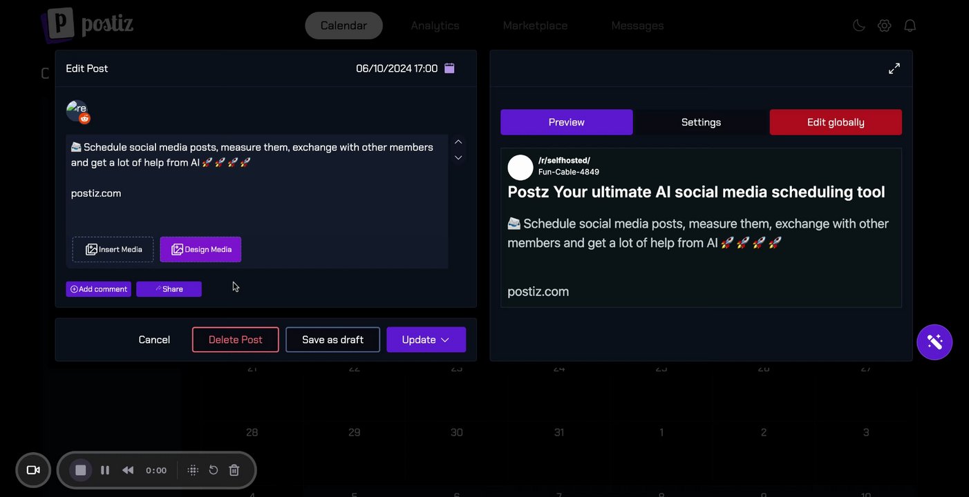Click the recorder camera icon

(x=33, y=470)
